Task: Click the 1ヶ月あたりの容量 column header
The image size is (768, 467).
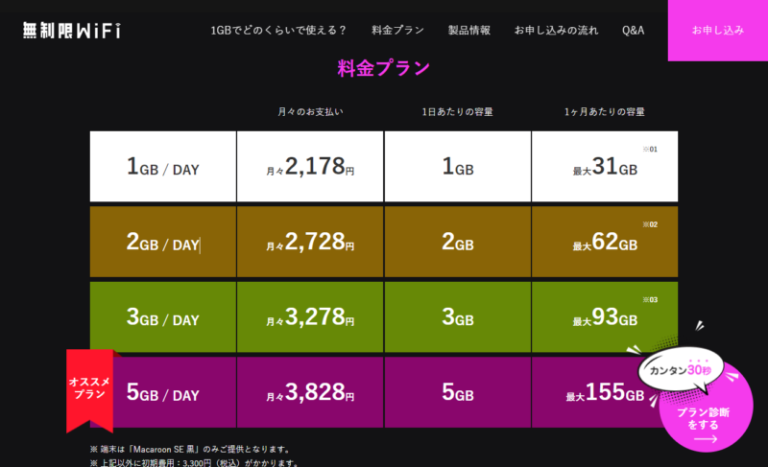Action: pyautogui.click(x=605, y=112)
